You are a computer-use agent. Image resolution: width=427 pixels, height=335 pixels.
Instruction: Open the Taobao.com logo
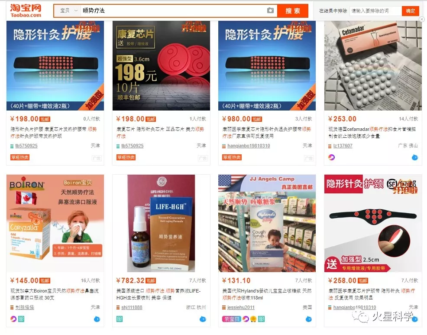click(26, 11)
